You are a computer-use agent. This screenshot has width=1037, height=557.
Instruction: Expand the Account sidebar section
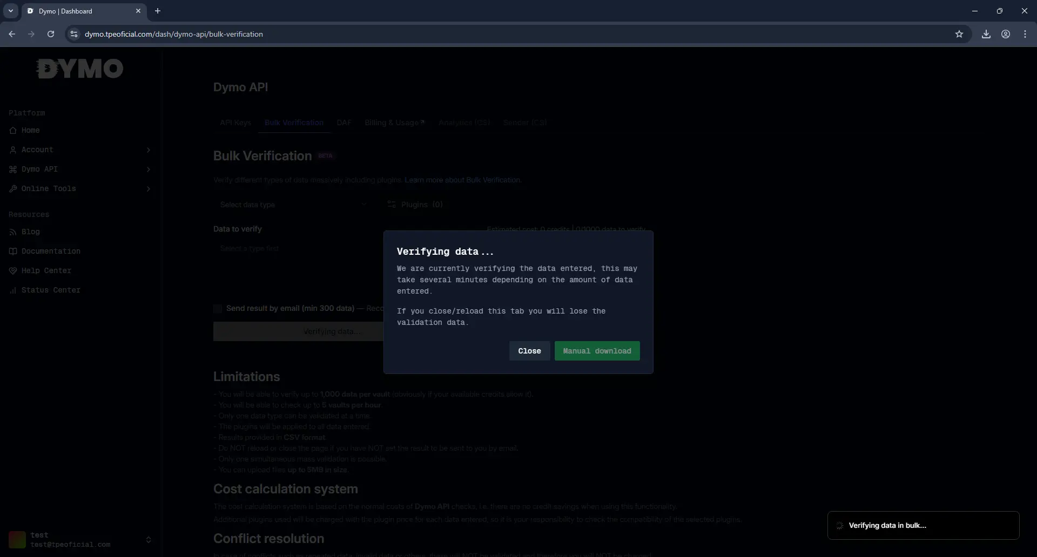[x=80, y=150]
